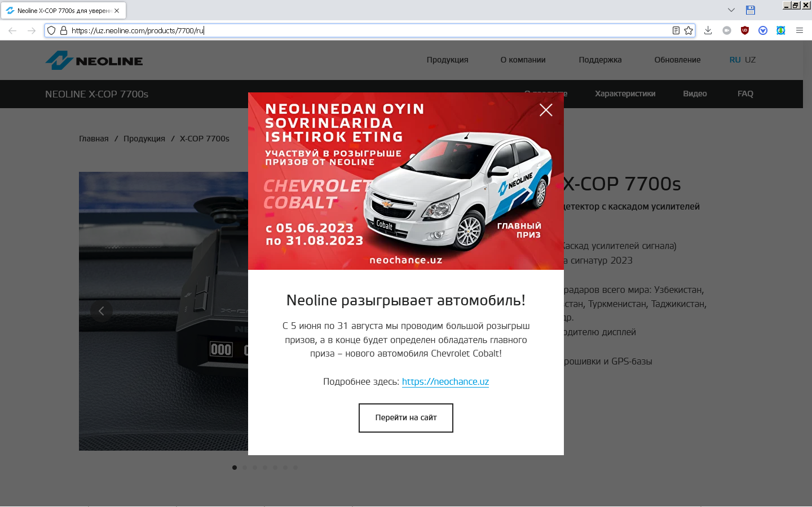Click the grey round extension icon

coord(727,30)
